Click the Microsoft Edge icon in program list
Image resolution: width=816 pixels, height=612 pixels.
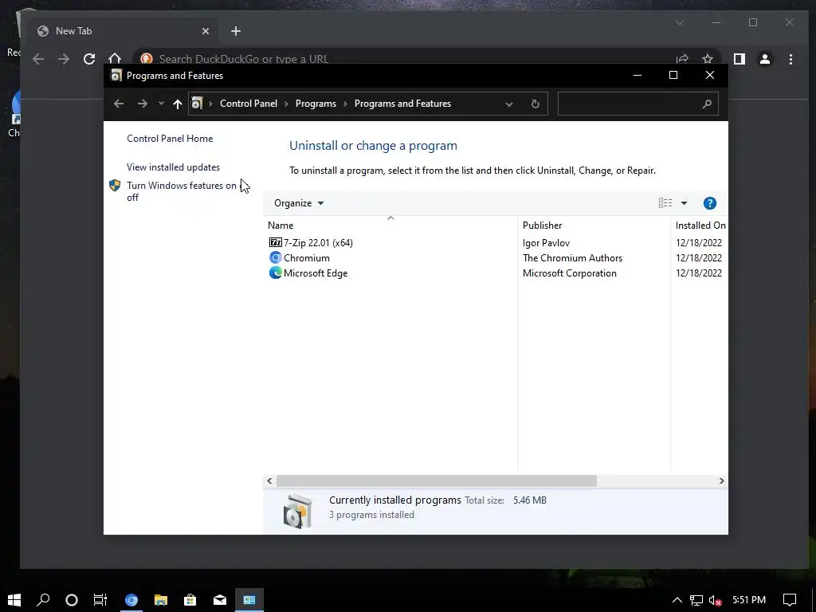coord(275,273)
